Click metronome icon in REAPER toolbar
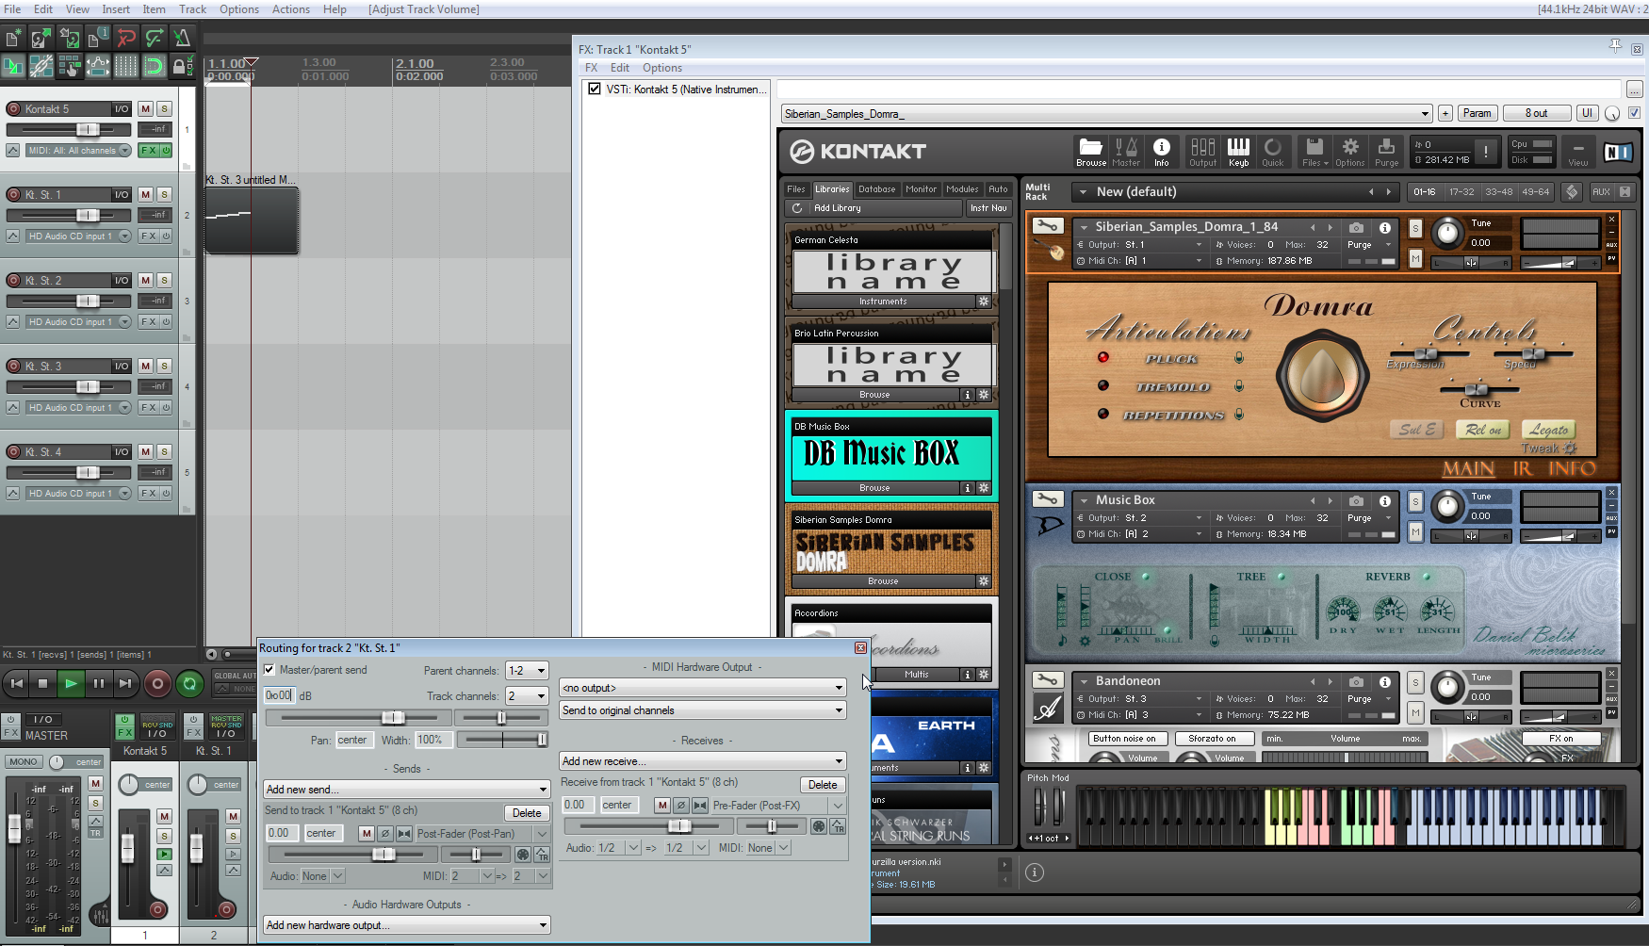Screen dimensions: 1649x946 (182, 38)
